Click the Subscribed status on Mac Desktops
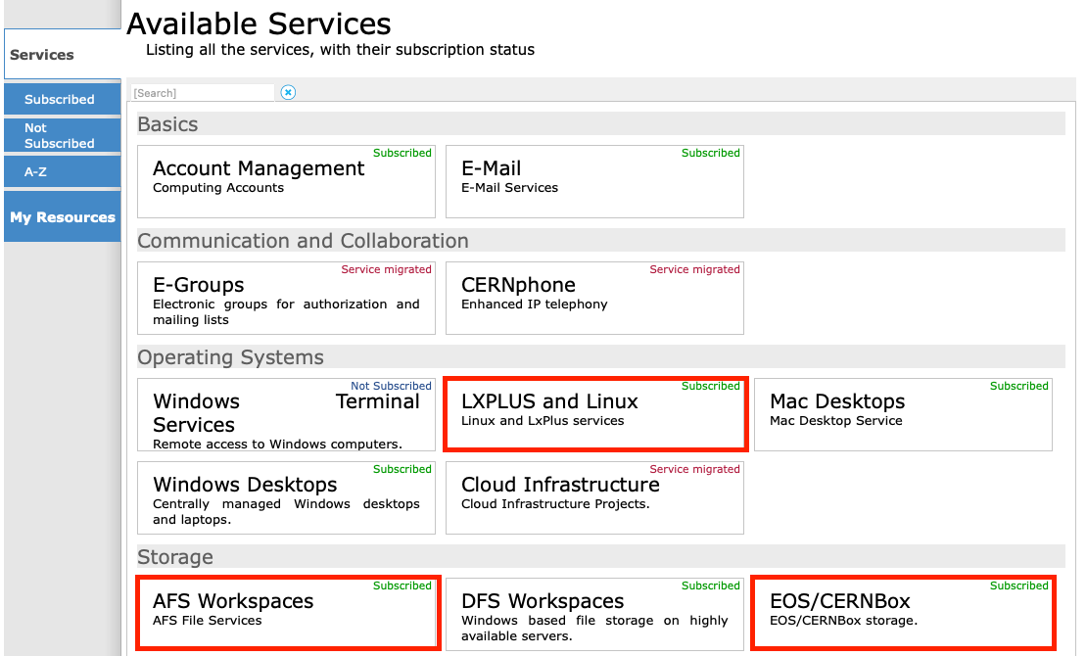Screen dimensions: 1087x656 click(x=1019, y=386)
